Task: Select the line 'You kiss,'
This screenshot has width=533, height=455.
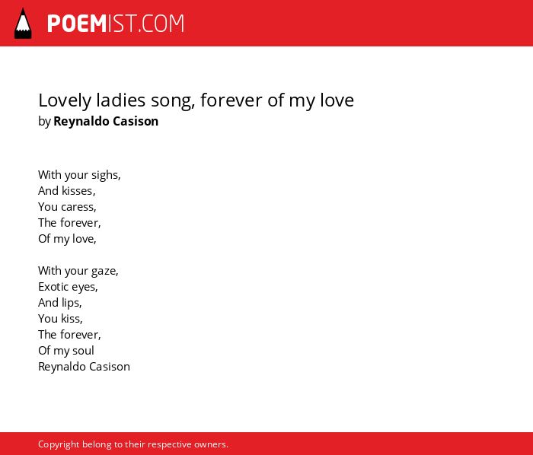Action: click(x=60, y=319)
